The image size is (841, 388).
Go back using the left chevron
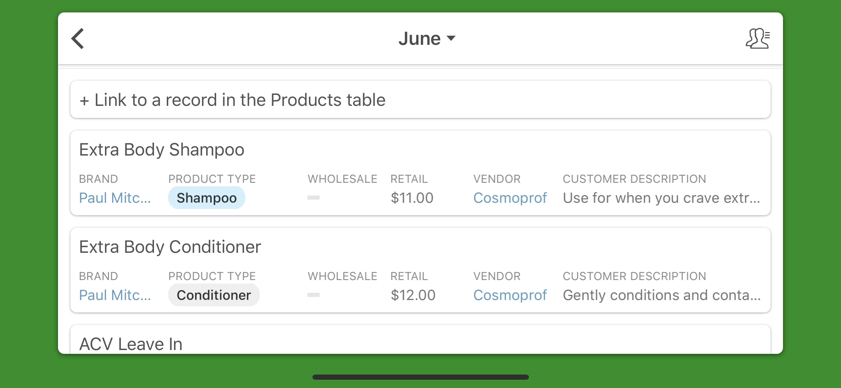(78, 39)
